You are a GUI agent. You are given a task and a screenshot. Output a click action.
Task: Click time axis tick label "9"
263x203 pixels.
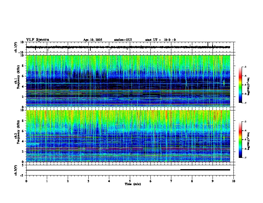pyautogui.click(x=213, y=181)
